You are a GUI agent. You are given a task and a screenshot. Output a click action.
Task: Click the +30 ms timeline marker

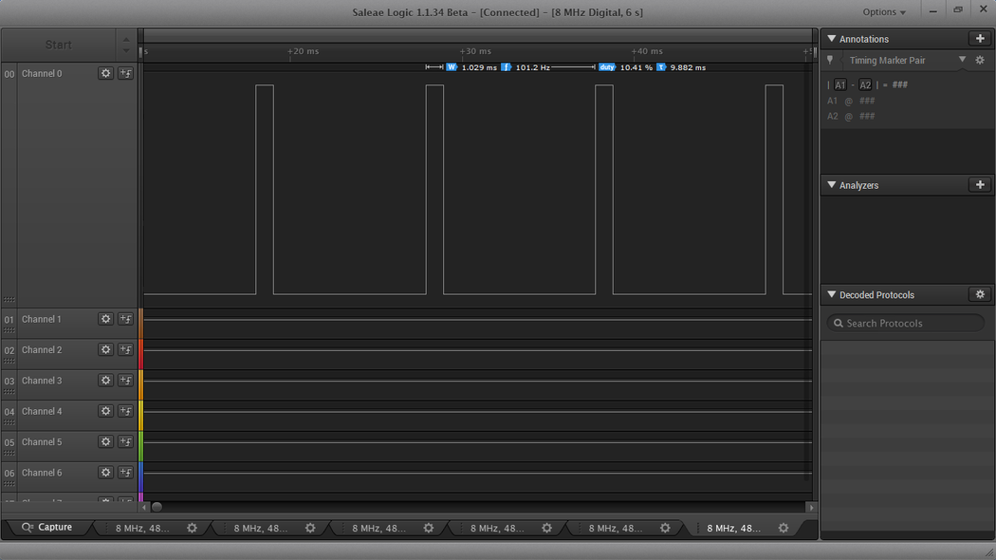tap(475, 51)
